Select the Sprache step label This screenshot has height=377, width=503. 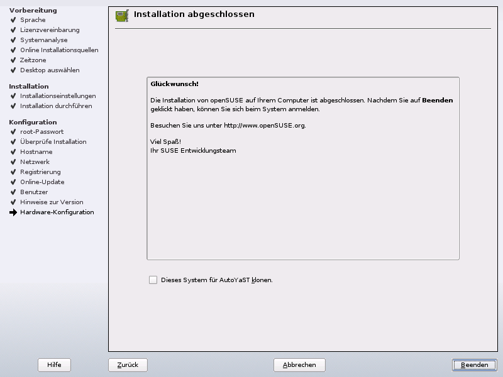(x=33, y=20)
